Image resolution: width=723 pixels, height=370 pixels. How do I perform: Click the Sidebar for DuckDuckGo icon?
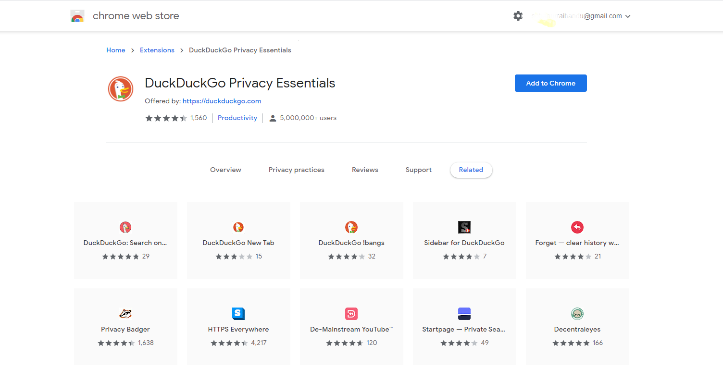pos(464,227)
